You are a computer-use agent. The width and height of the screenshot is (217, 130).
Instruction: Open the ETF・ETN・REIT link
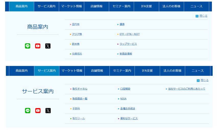coord(129,34)
